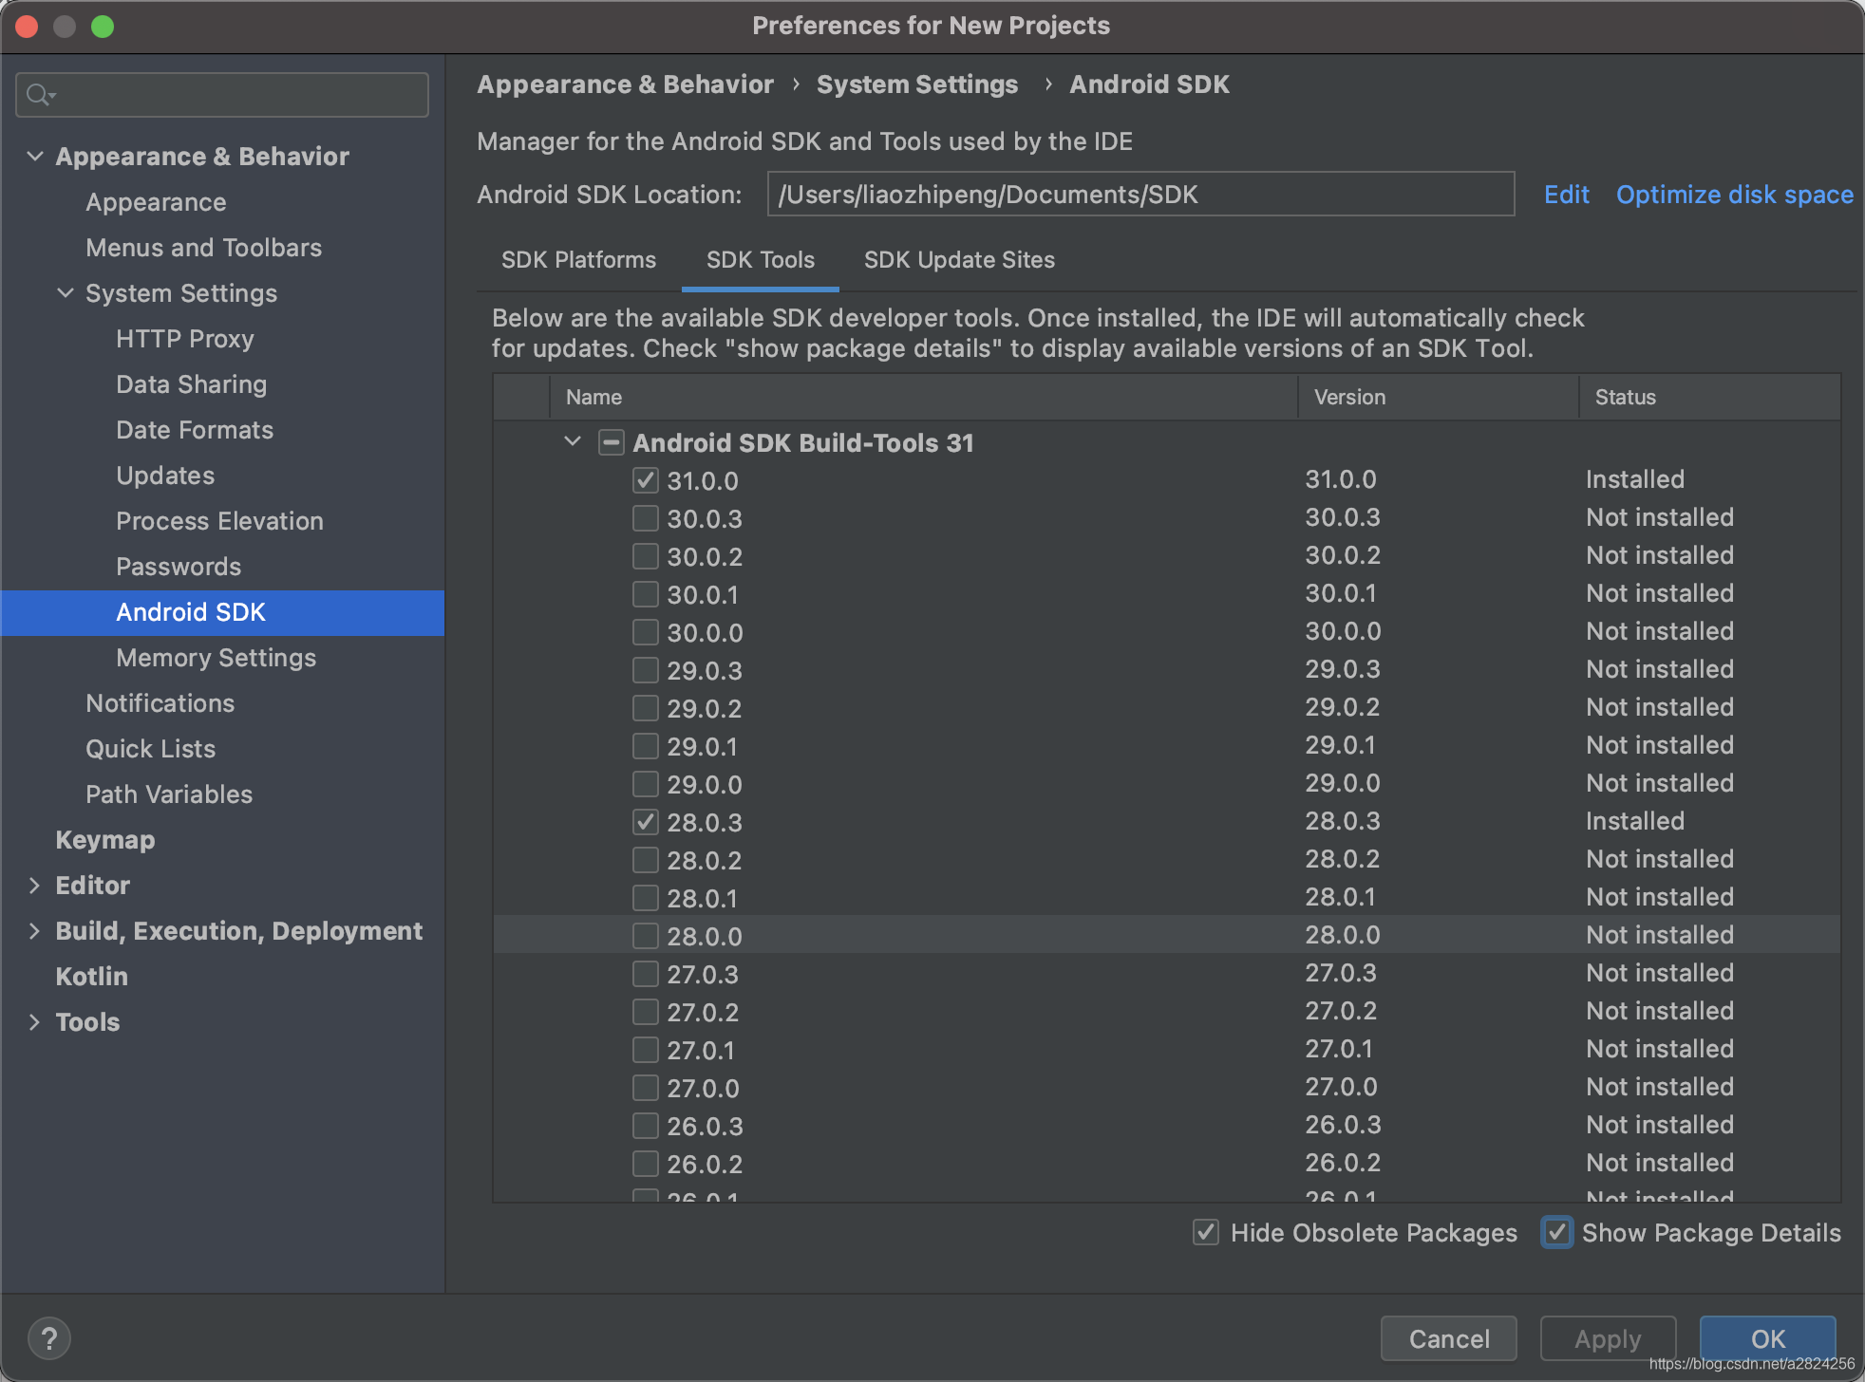The height and width of the screenshot is (1382, 1865).
Task: Click the green zoom window button
Action: point(103,27)
